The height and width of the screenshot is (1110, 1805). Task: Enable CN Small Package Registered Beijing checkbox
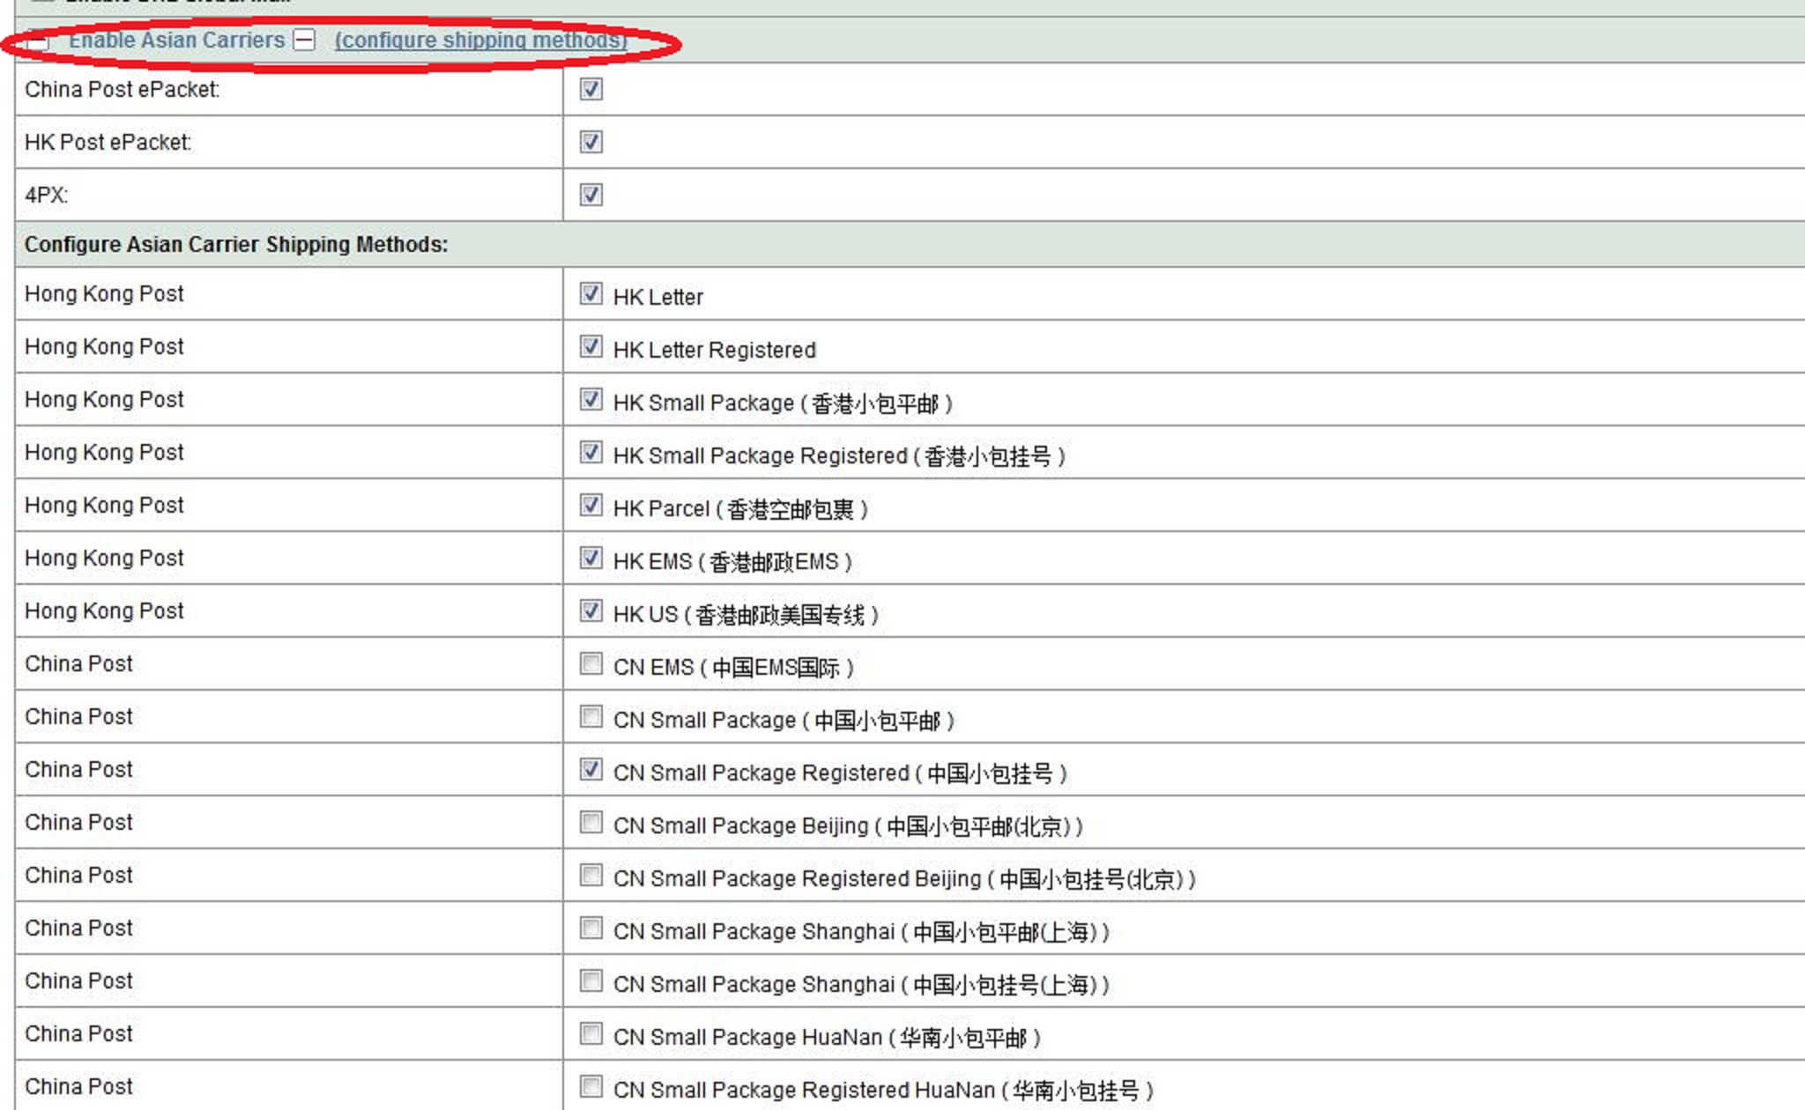click(591, 875)
